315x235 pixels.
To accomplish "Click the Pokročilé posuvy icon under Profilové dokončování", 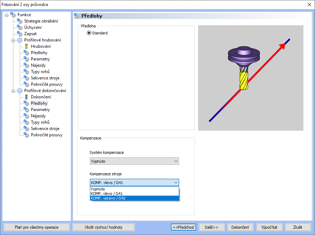I will click(26, 135).
